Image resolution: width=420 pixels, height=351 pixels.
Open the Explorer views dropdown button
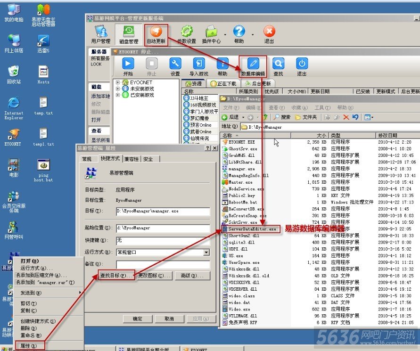click(369, 117)
